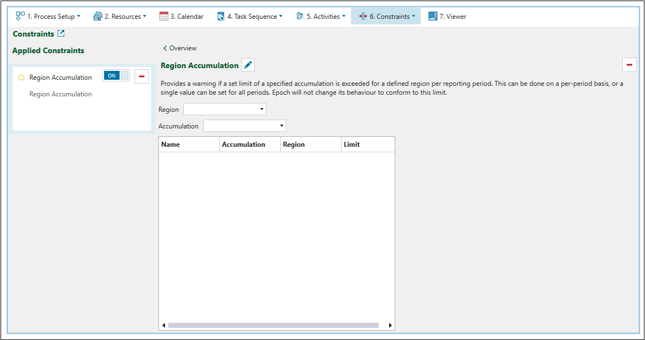Expand the 6. Constraints menu
This screenshot has height=340, width=645.
386,17
